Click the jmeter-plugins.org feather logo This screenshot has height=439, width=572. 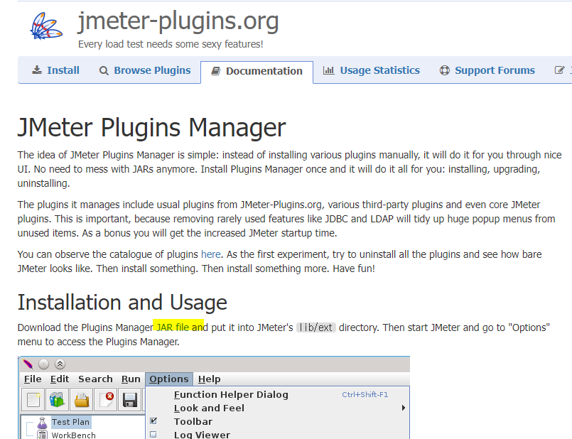click(46, 26)
